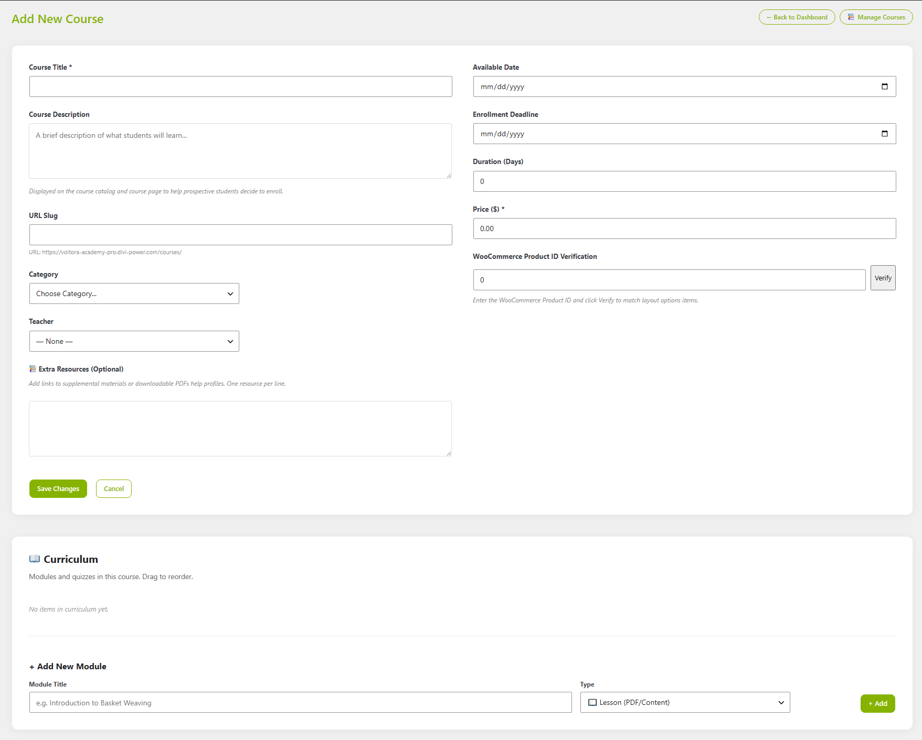Focus the Price ($) field

684,228
